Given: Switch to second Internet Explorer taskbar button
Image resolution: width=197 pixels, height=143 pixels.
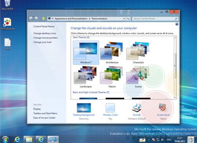Looking at the screenshot, I should [41, 139].
